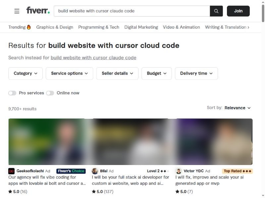Click Geeksofkolachi seller avatar
The image size is (265, 198).
pos(11,171)
